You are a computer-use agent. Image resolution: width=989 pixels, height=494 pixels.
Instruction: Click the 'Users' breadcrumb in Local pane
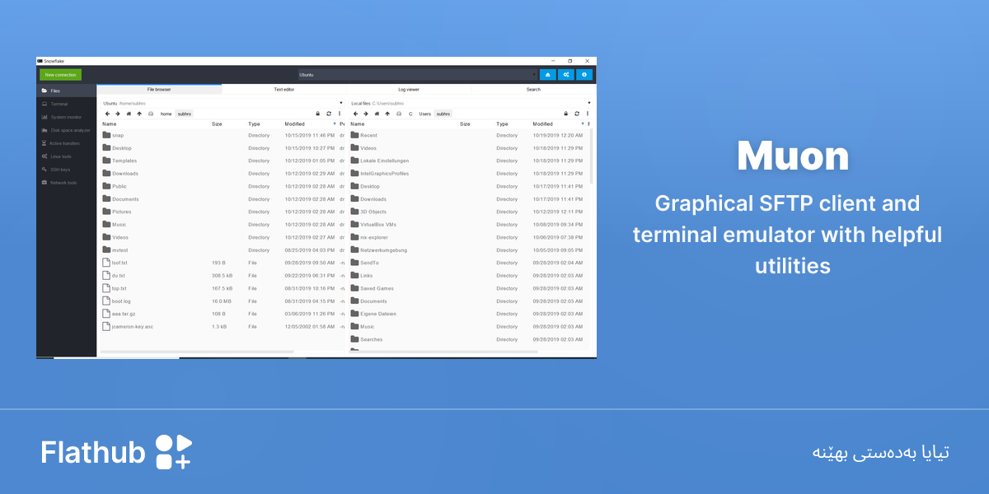pos(424,114)
